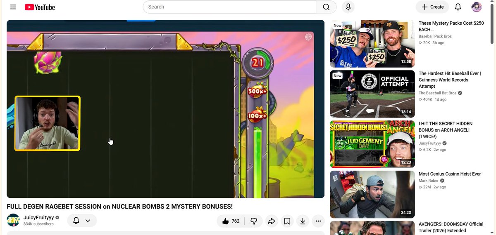Open 'Secret Hidden Bonus Arch Angel' thumbnail
This screenshot has height=235, width=496.
pyautogui.click(x=372, y=144)
